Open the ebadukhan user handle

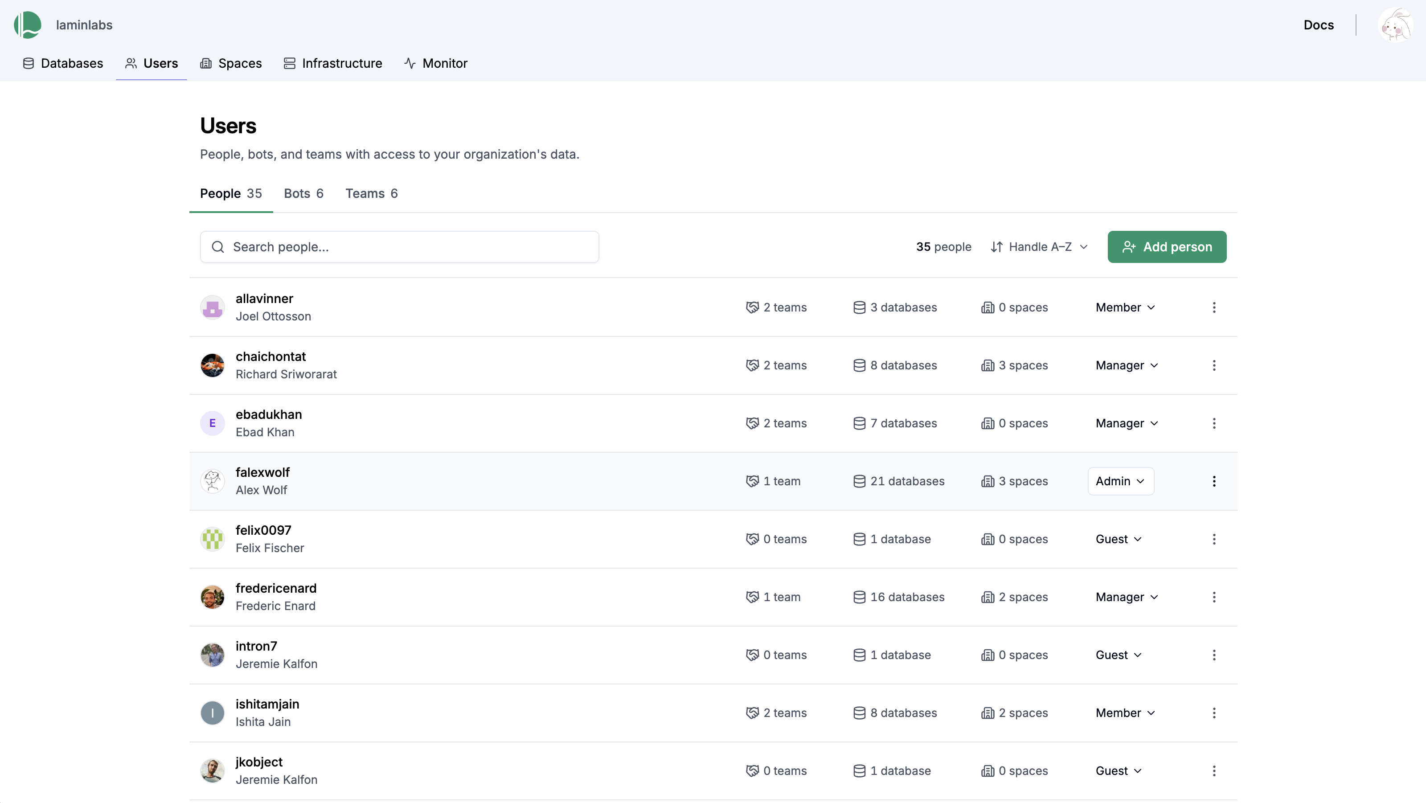[269, 414]
